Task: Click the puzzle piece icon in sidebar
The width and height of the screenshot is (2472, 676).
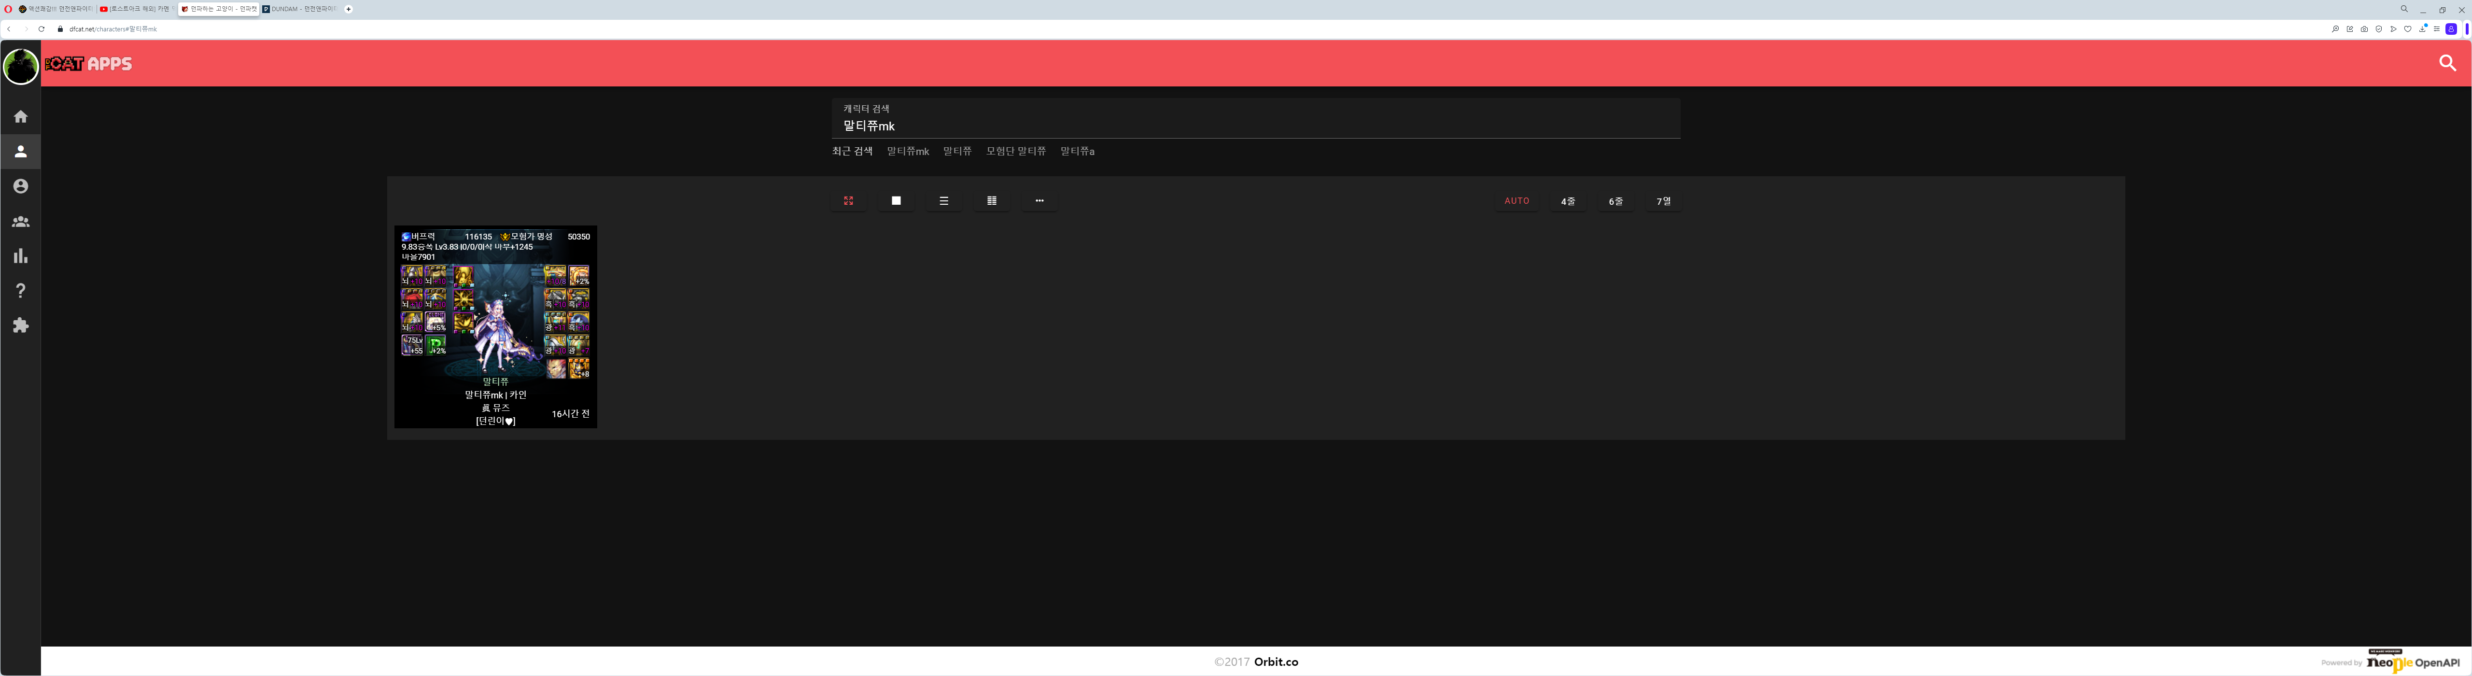Action: (x=20, y=325)
